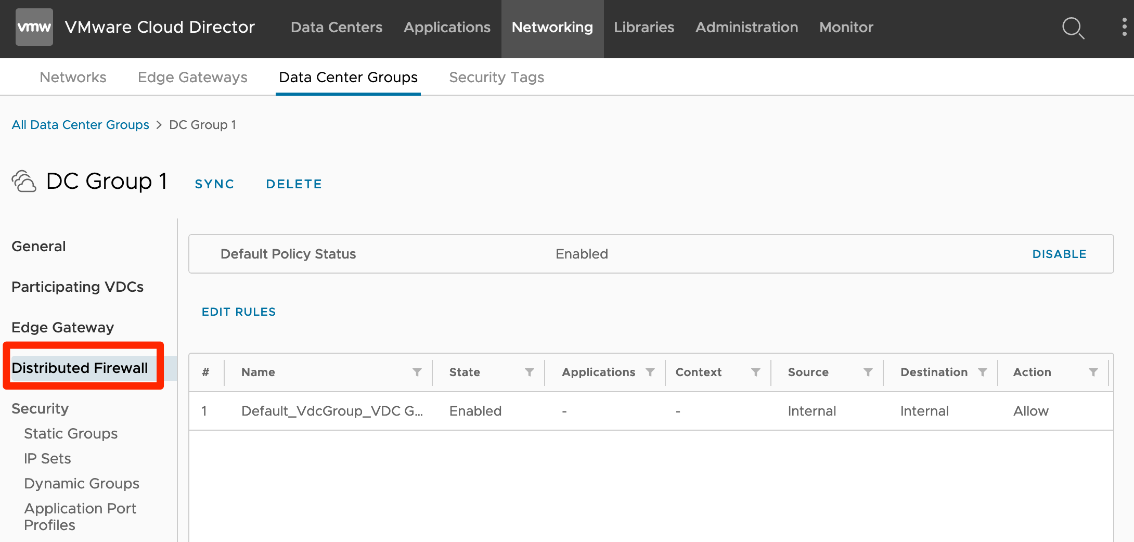Image resolution: width=1134 pixels, height=542 pixels.
Task: Switch to the Edge Gateways tab
Action: pos(192,78)
